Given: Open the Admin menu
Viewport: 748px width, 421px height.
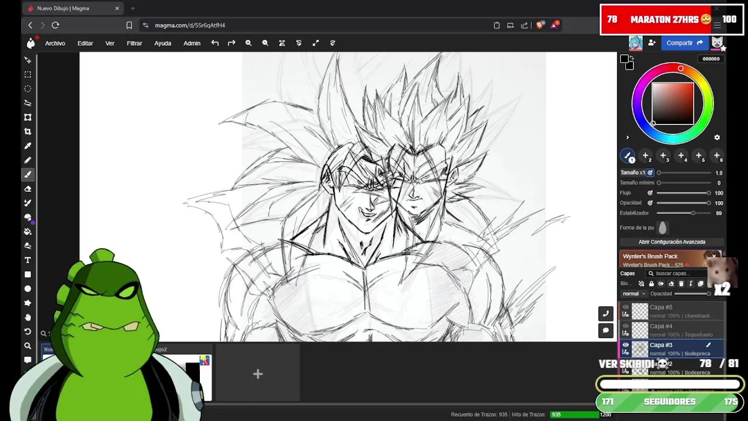Looking at the screenshot, I should pyautogui.click(x=192, y=43).
